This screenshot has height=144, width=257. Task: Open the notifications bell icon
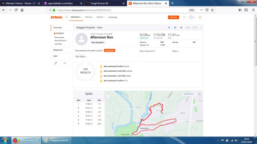pos(184,17)
